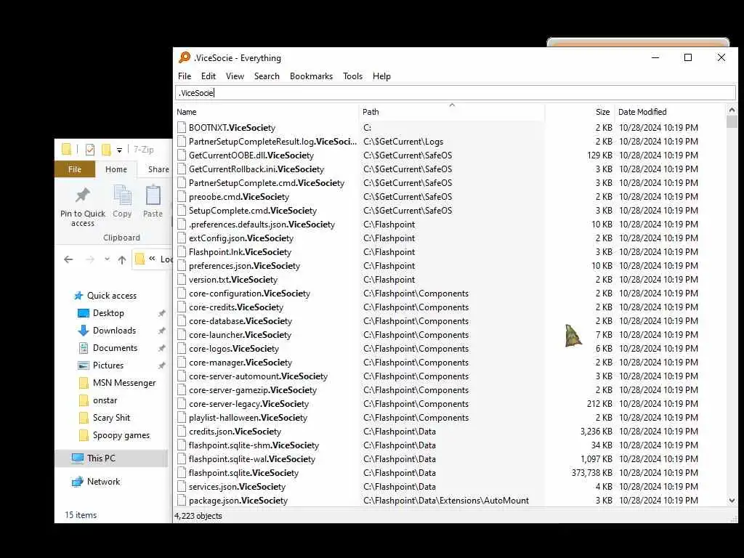Open Pictures in Explorer sidebar
The width and height of the screenshot is (744, 558).
108,365
